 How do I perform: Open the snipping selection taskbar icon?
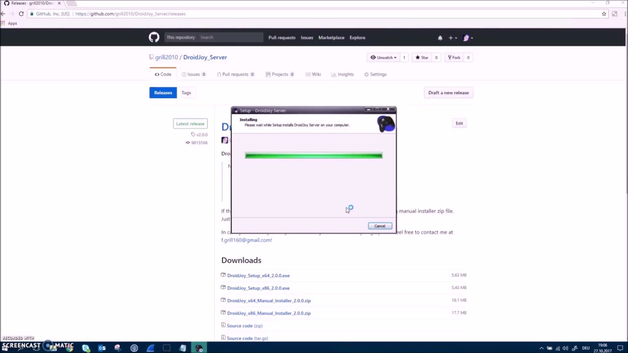pyautogui.click(x=166, y=348)
